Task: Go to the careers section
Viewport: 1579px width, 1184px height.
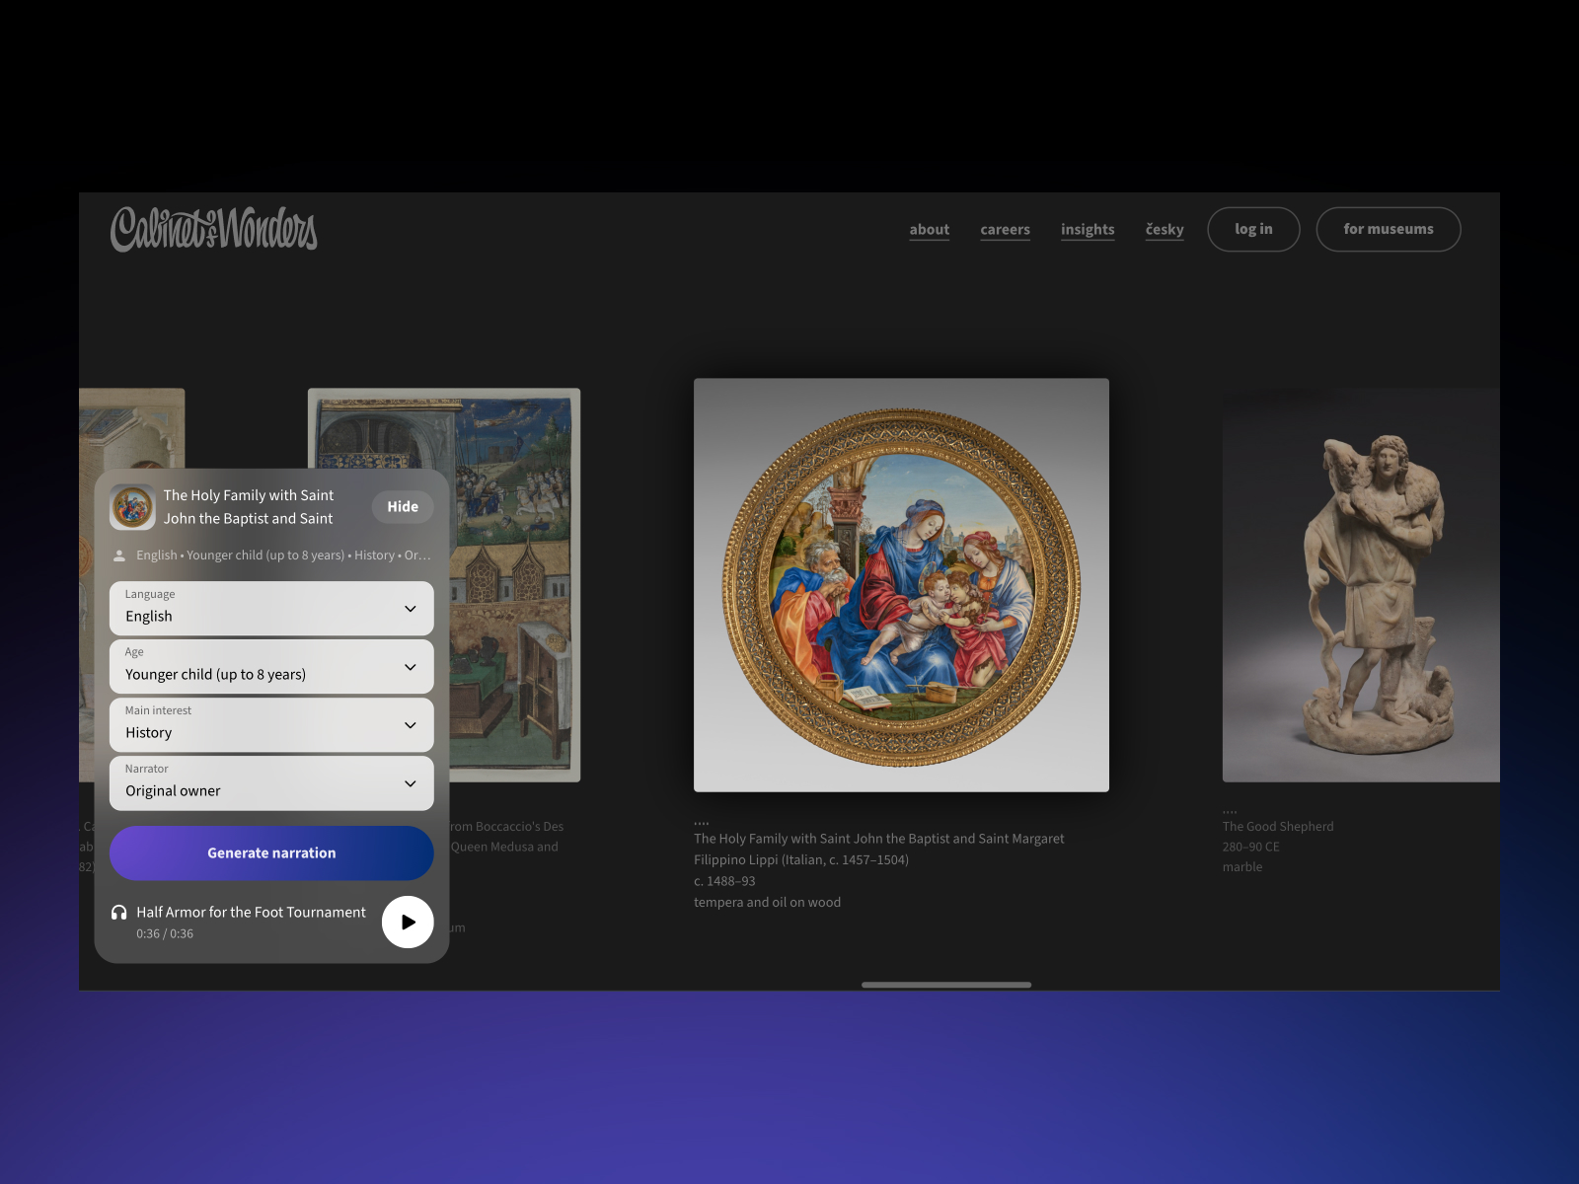Action: pyautogui.click(x=1005, y=229)
